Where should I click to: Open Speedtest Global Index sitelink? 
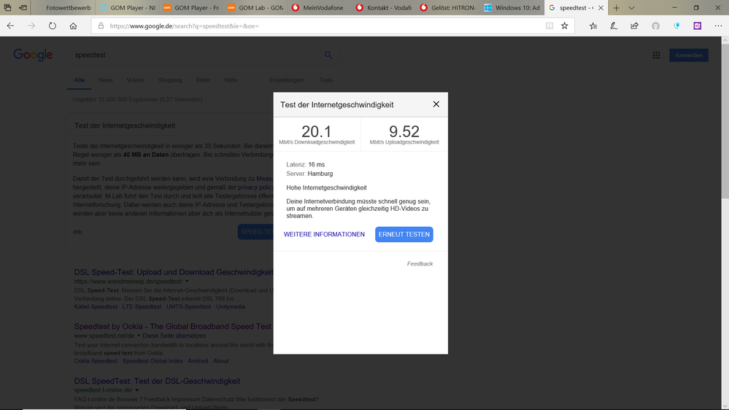(x=153, y=360)
